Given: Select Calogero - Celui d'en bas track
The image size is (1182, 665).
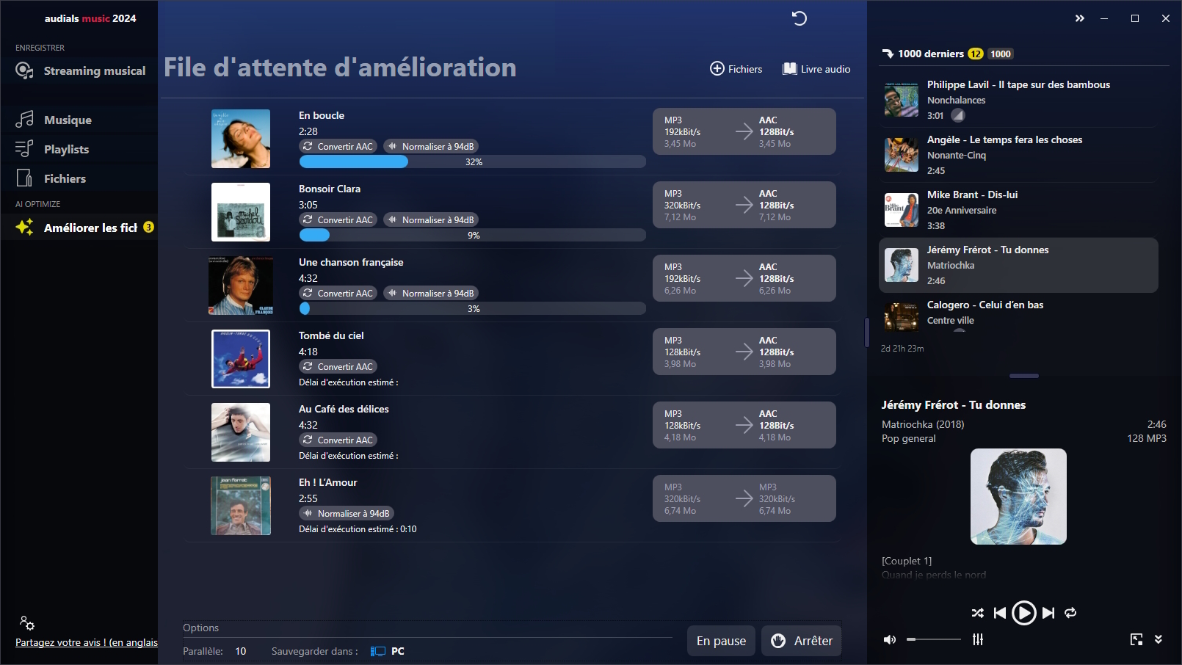Looking at the screenshot, I should [1018, 313].
